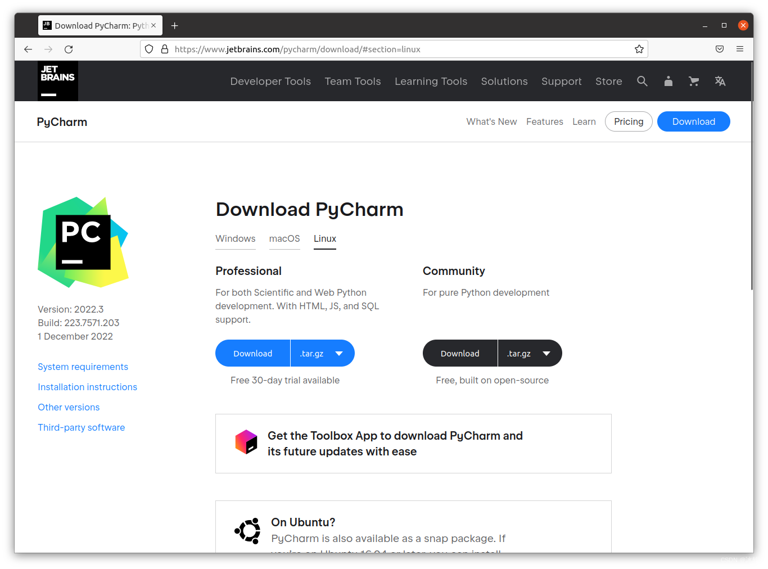The image size is (768, 569).
Task: Click the padlock site info icon
Action: click(165, 49)
